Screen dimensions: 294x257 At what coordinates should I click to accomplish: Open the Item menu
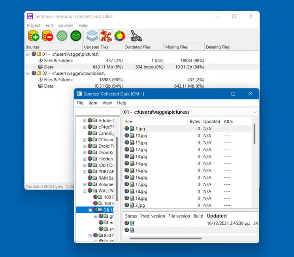pyautogui.click(x=93, y=103)
